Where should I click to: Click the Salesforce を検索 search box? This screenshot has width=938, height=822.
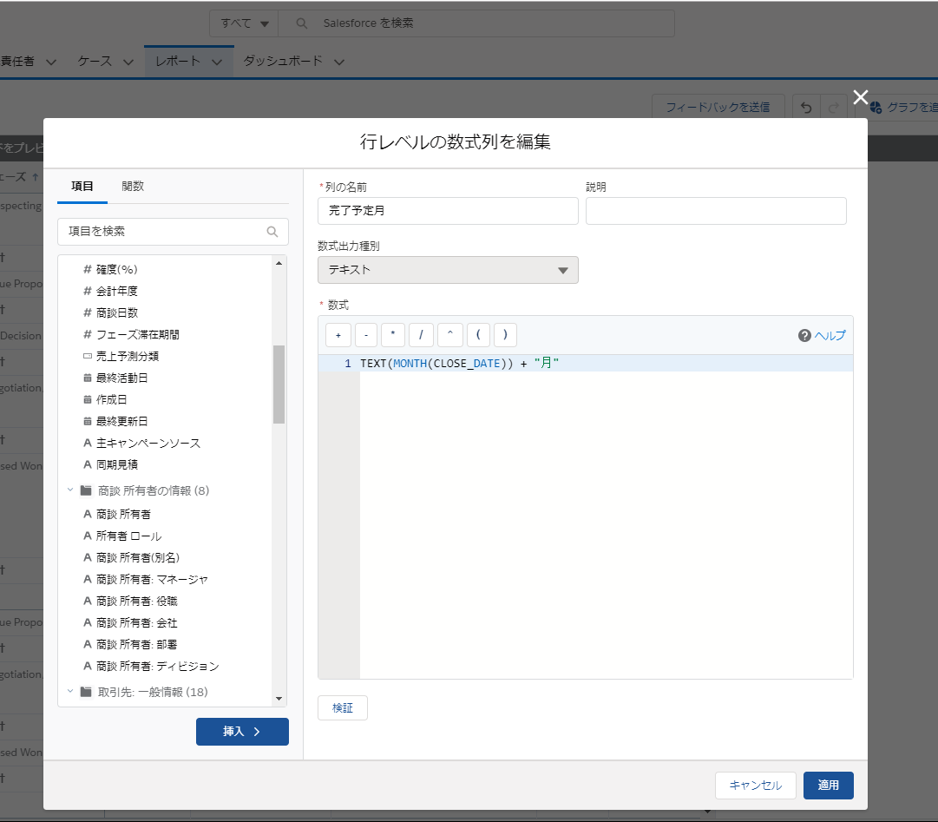click(x=476, y=23)
